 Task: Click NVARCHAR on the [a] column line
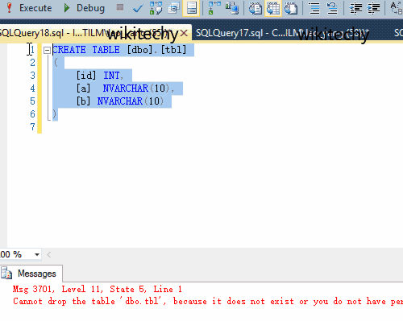126,88
